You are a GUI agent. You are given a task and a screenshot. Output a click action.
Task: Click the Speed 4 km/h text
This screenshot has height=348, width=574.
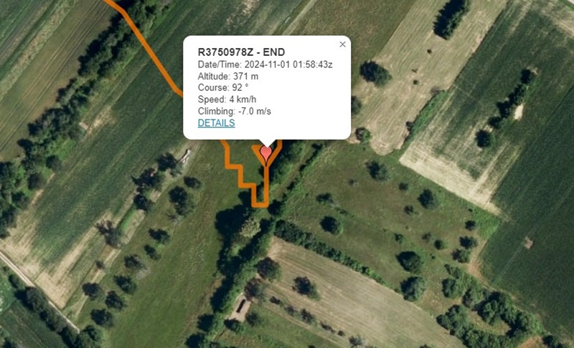click(227, 100)
